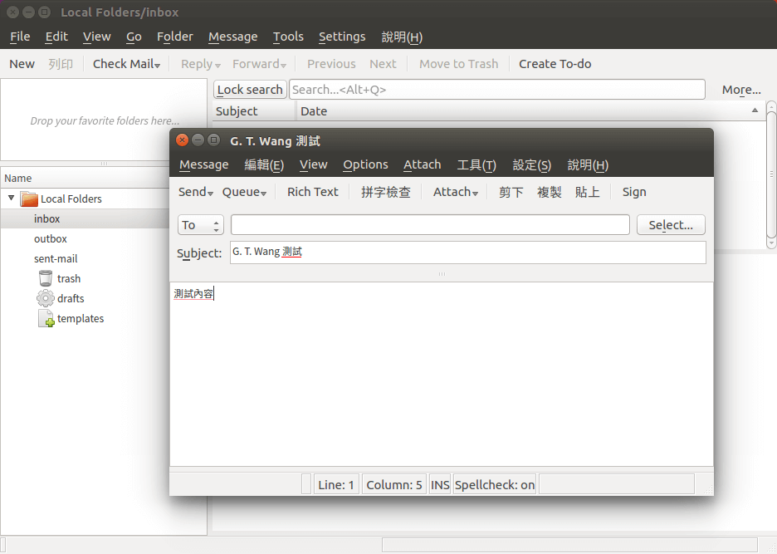
Task: Click the Select... recipients button
Action: pos(671,224)
